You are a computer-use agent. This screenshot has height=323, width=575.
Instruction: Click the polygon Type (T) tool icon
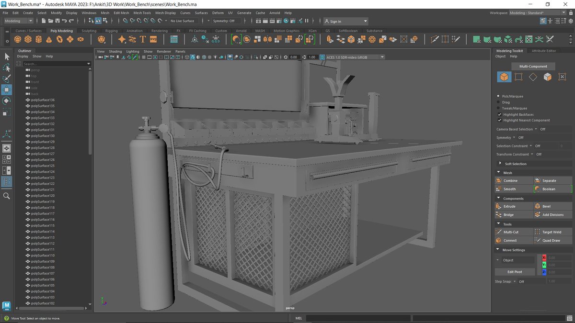pos(143,39)
